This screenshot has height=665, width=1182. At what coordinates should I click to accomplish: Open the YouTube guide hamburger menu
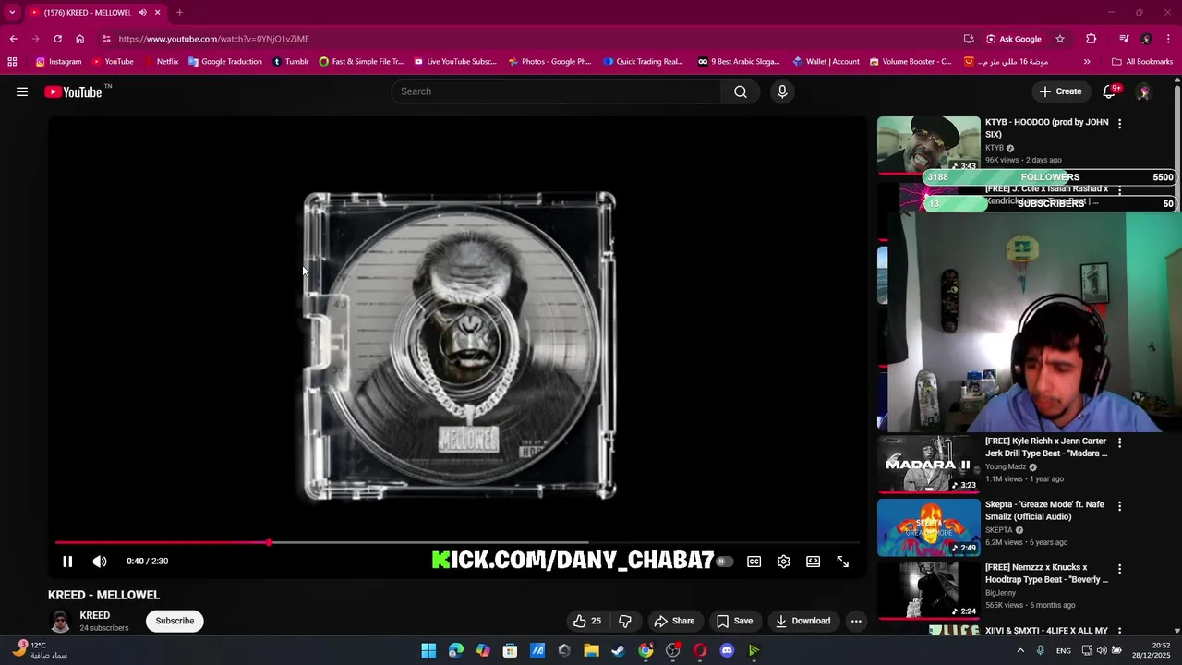tap(22, 91)
